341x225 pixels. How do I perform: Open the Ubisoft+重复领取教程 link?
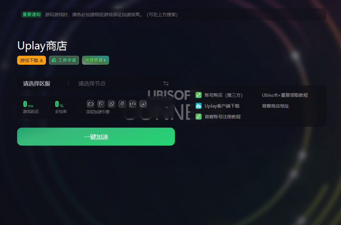[285, 95]
